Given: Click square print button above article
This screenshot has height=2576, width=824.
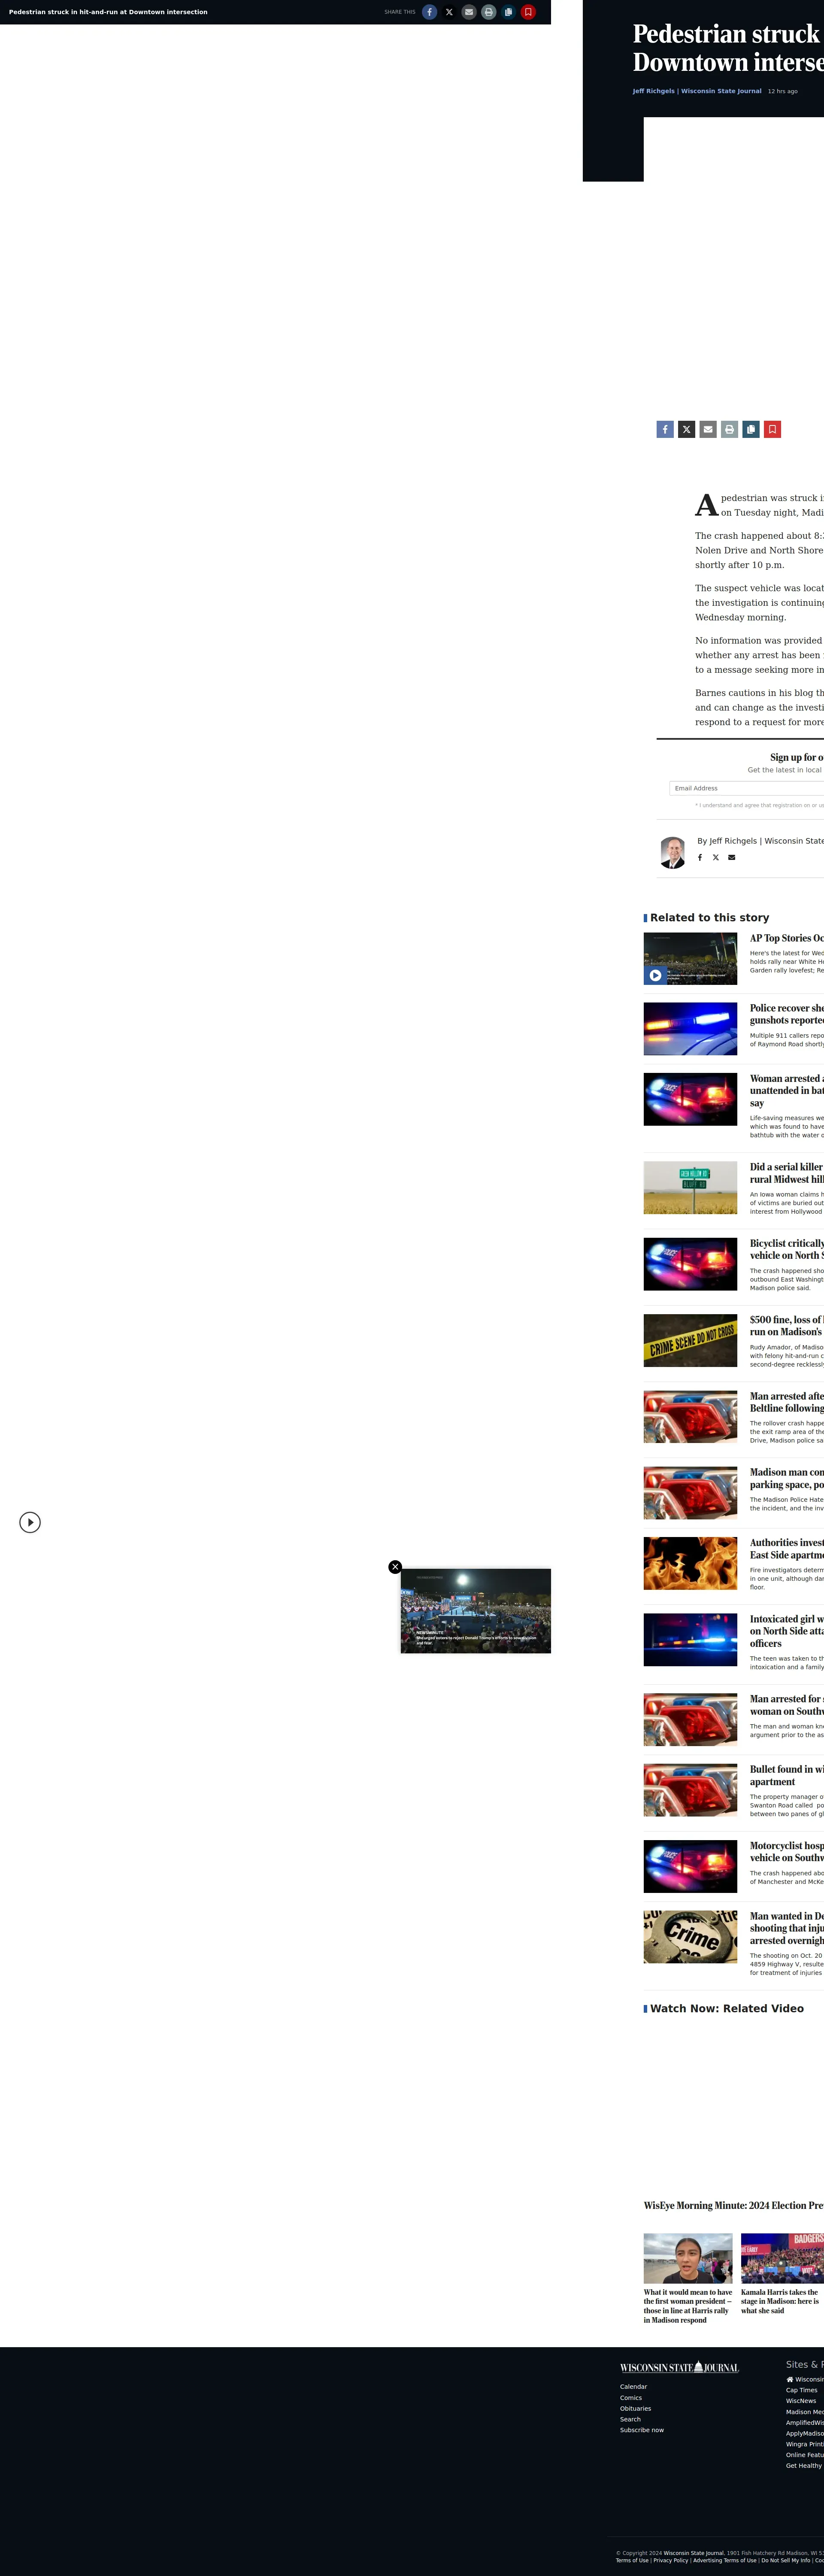Looking at the screenshot, I should tap(729, 429).
